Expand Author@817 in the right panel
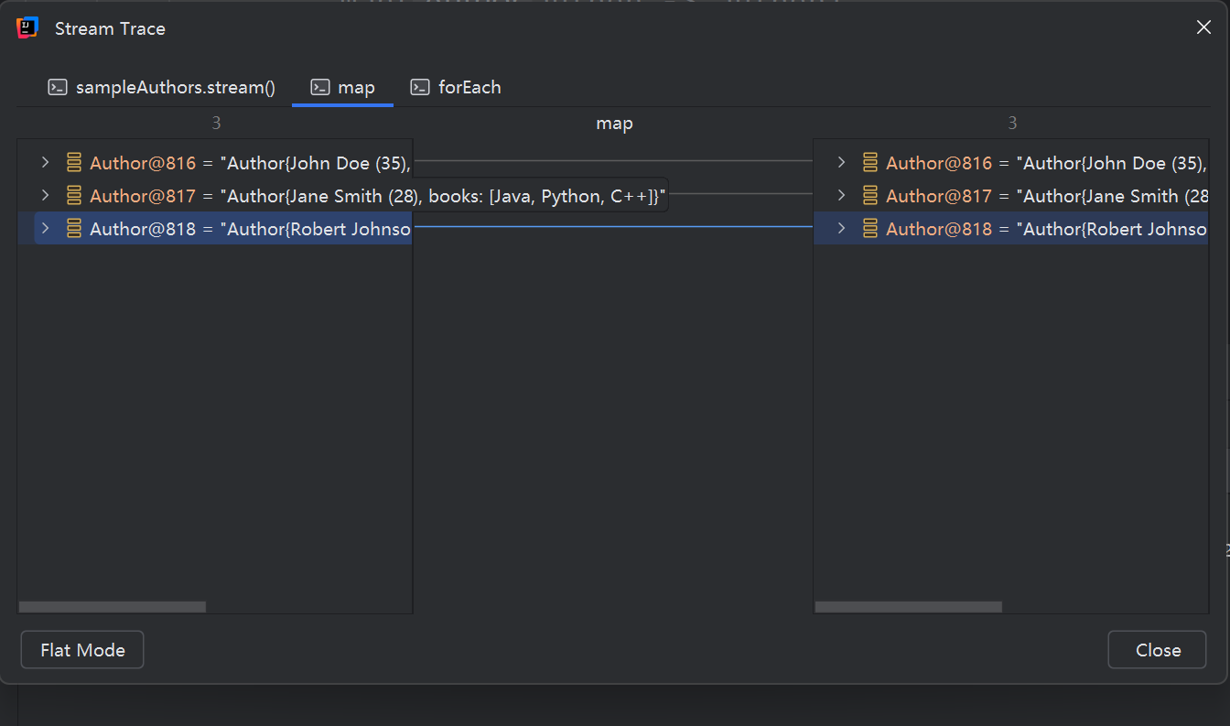This screenshot has width=1230, height=726. click(x=841, y=196)
